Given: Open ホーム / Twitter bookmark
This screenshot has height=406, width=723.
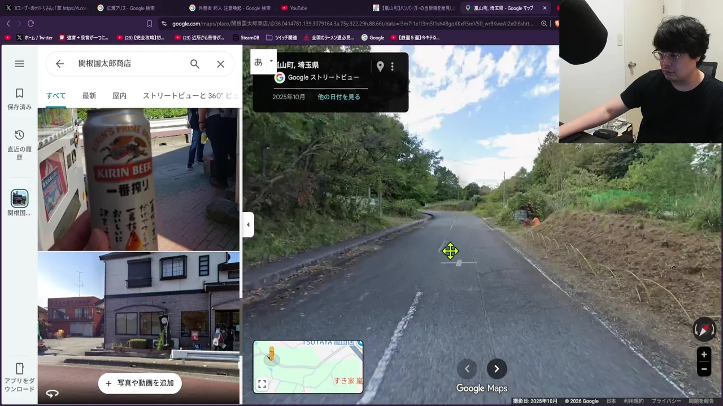Looking at the screenshot, I should click(34, 38).
